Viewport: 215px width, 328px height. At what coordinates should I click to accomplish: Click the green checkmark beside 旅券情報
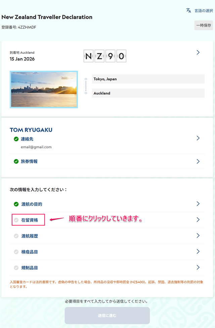pyautogui.click(x=16, y=161)
